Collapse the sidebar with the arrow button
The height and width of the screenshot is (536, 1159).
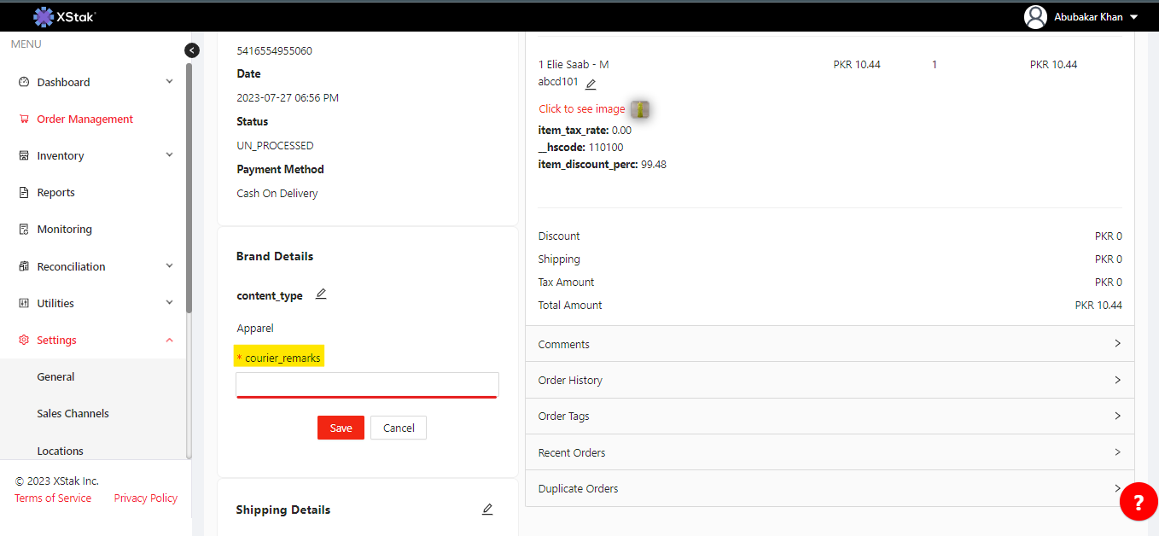coord(192,50)
